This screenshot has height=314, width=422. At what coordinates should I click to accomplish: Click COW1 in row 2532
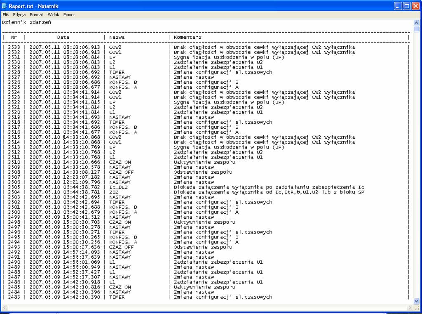(x=115, y=52)
